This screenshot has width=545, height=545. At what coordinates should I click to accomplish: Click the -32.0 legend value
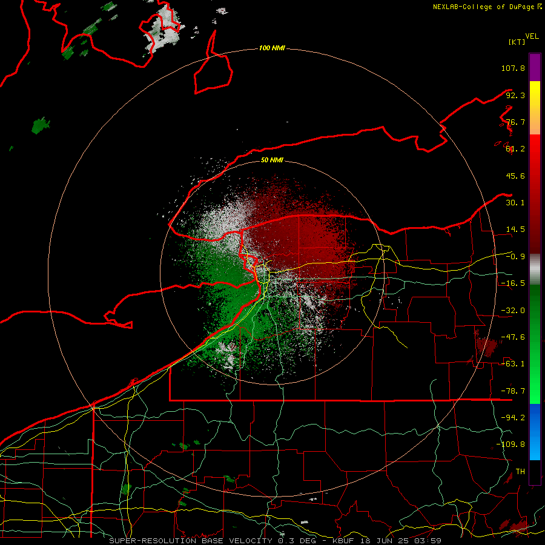coord(513,311)
